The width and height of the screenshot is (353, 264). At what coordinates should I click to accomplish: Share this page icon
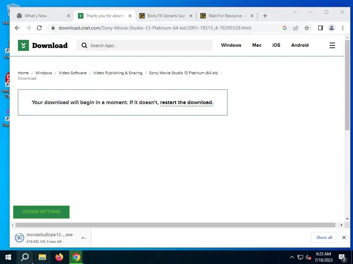[295, 28]
